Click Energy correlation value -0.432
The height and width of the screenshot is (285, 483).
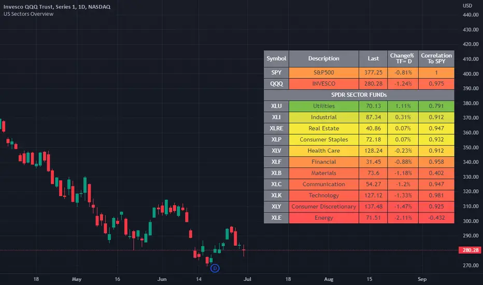[436, 218]
